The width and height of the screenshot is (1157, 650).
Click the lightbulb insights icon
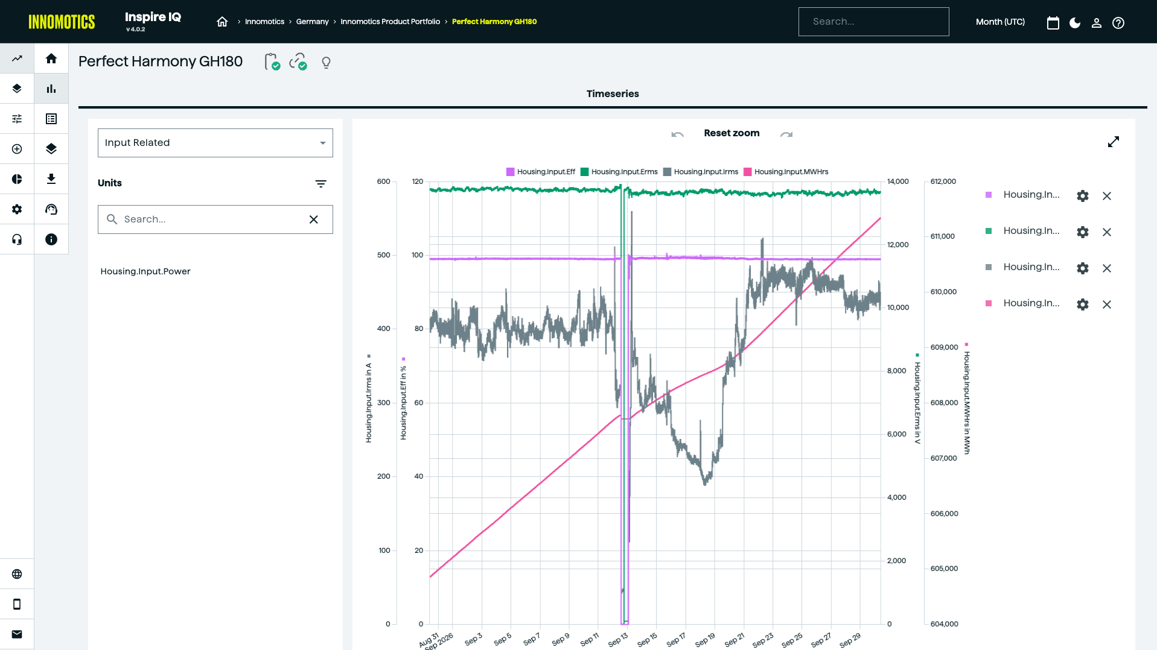click(326, 63)
